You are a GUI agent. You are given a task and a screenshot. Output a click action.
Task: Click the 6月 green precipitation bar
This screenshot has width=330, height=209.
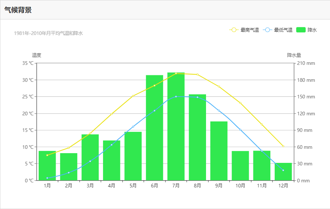(x=154, y=128)
